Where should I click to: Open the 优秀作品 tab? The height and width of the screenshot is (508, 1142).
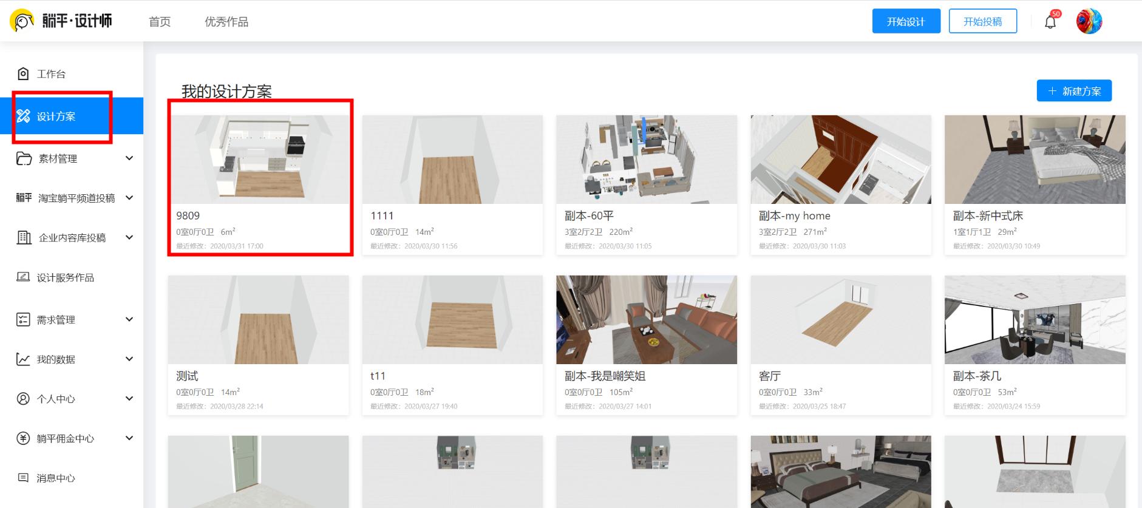click(226, 22)
